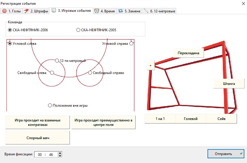Click the target icon on the Голы tab
The image size is (247, 163).
point(4,11)
